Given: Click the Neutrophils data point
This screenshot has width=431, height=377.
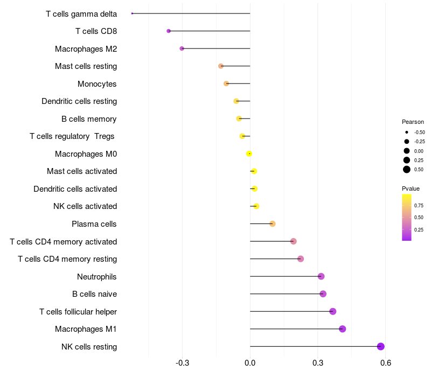Looking at the screenshot, I should 321,276.
